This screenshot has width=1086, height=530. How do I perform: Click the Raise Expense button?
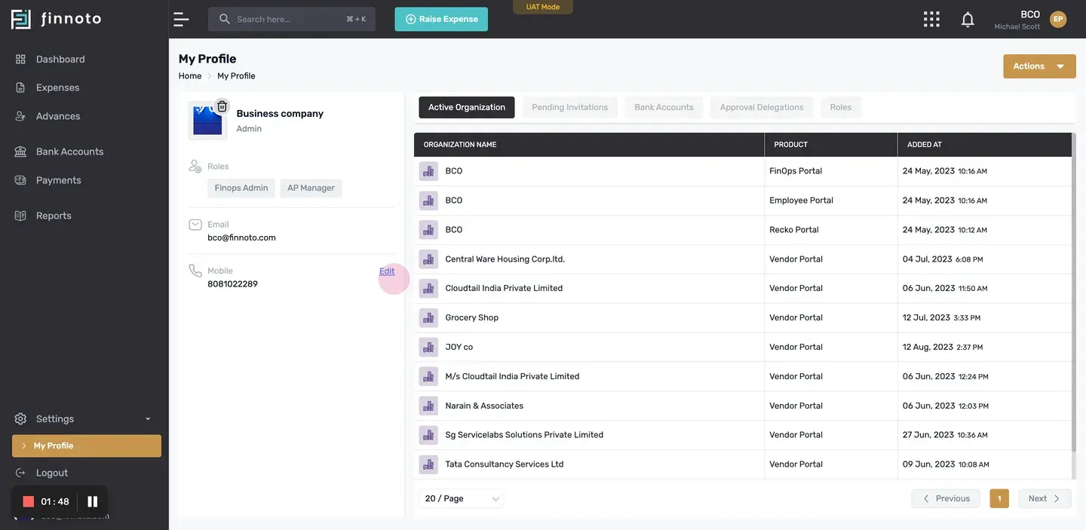pos(441,19)
